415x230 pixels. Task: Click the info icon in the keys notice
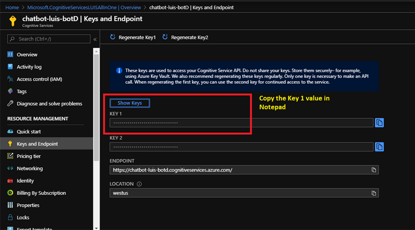click(119, 71)
